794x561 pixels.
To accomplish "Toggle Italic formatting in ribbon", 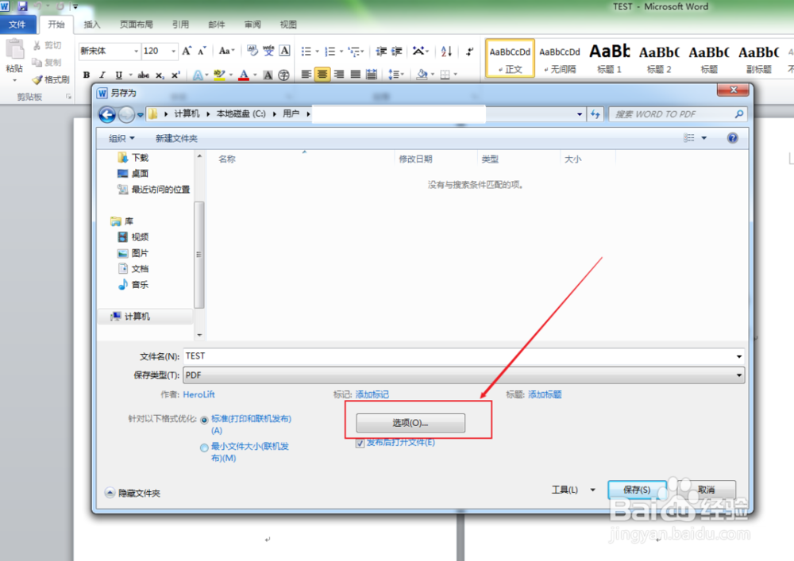I will coord(102,75).
